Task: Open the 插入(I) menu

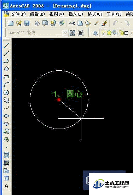Action: point(76,14)
